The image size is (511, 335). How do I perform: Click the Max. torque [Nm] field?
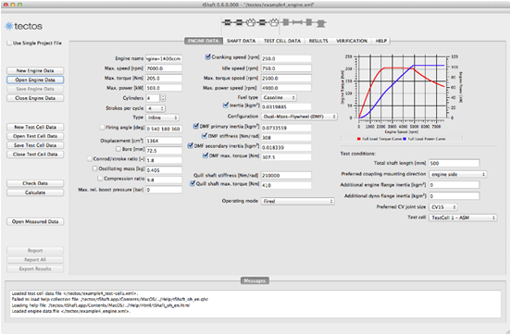pyautogui.click(x=164, y=79)
